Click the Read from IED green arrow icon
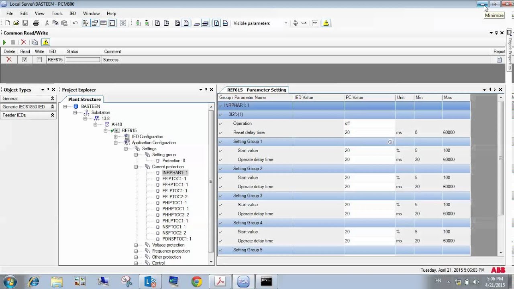The height and width of the screenshot is (289, 514). (138, 23)
